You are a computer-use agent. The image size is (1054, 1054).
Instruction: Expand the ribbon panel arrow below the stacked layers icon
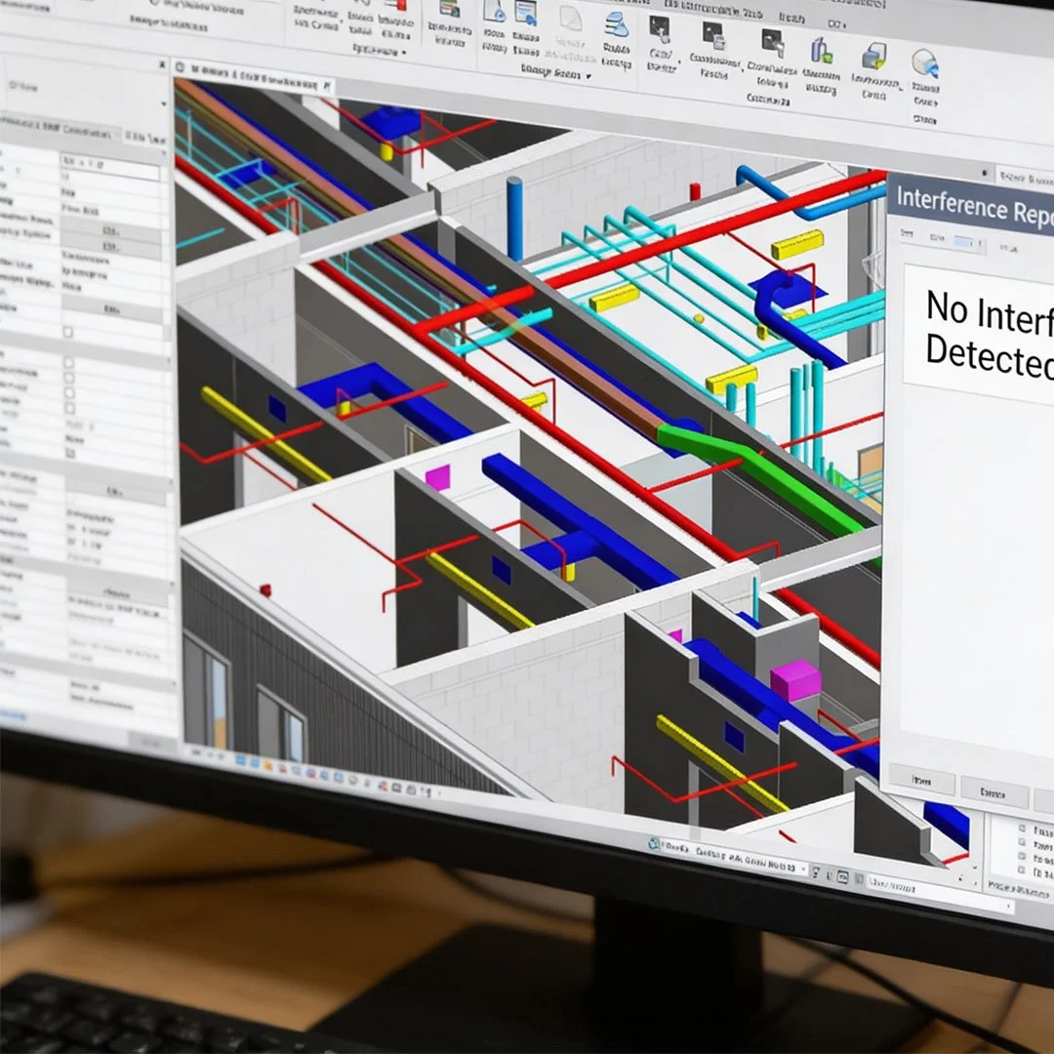click(x=588, y=77)
